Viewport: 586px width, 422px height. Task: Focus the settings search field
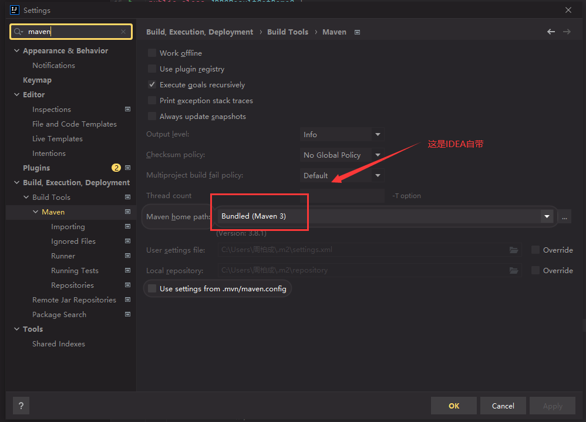71,32
